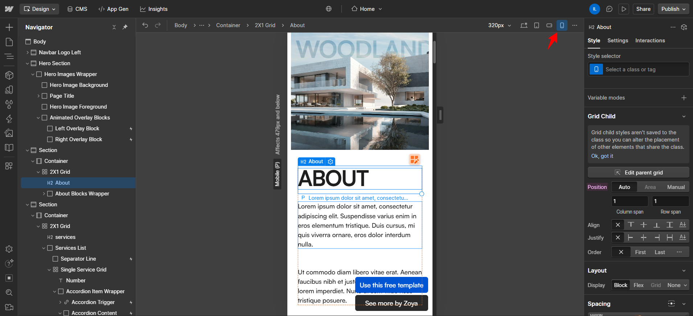Open the Navigator panel icon
The width and height of the screenshot is (693, 316).
pos(9,56)
